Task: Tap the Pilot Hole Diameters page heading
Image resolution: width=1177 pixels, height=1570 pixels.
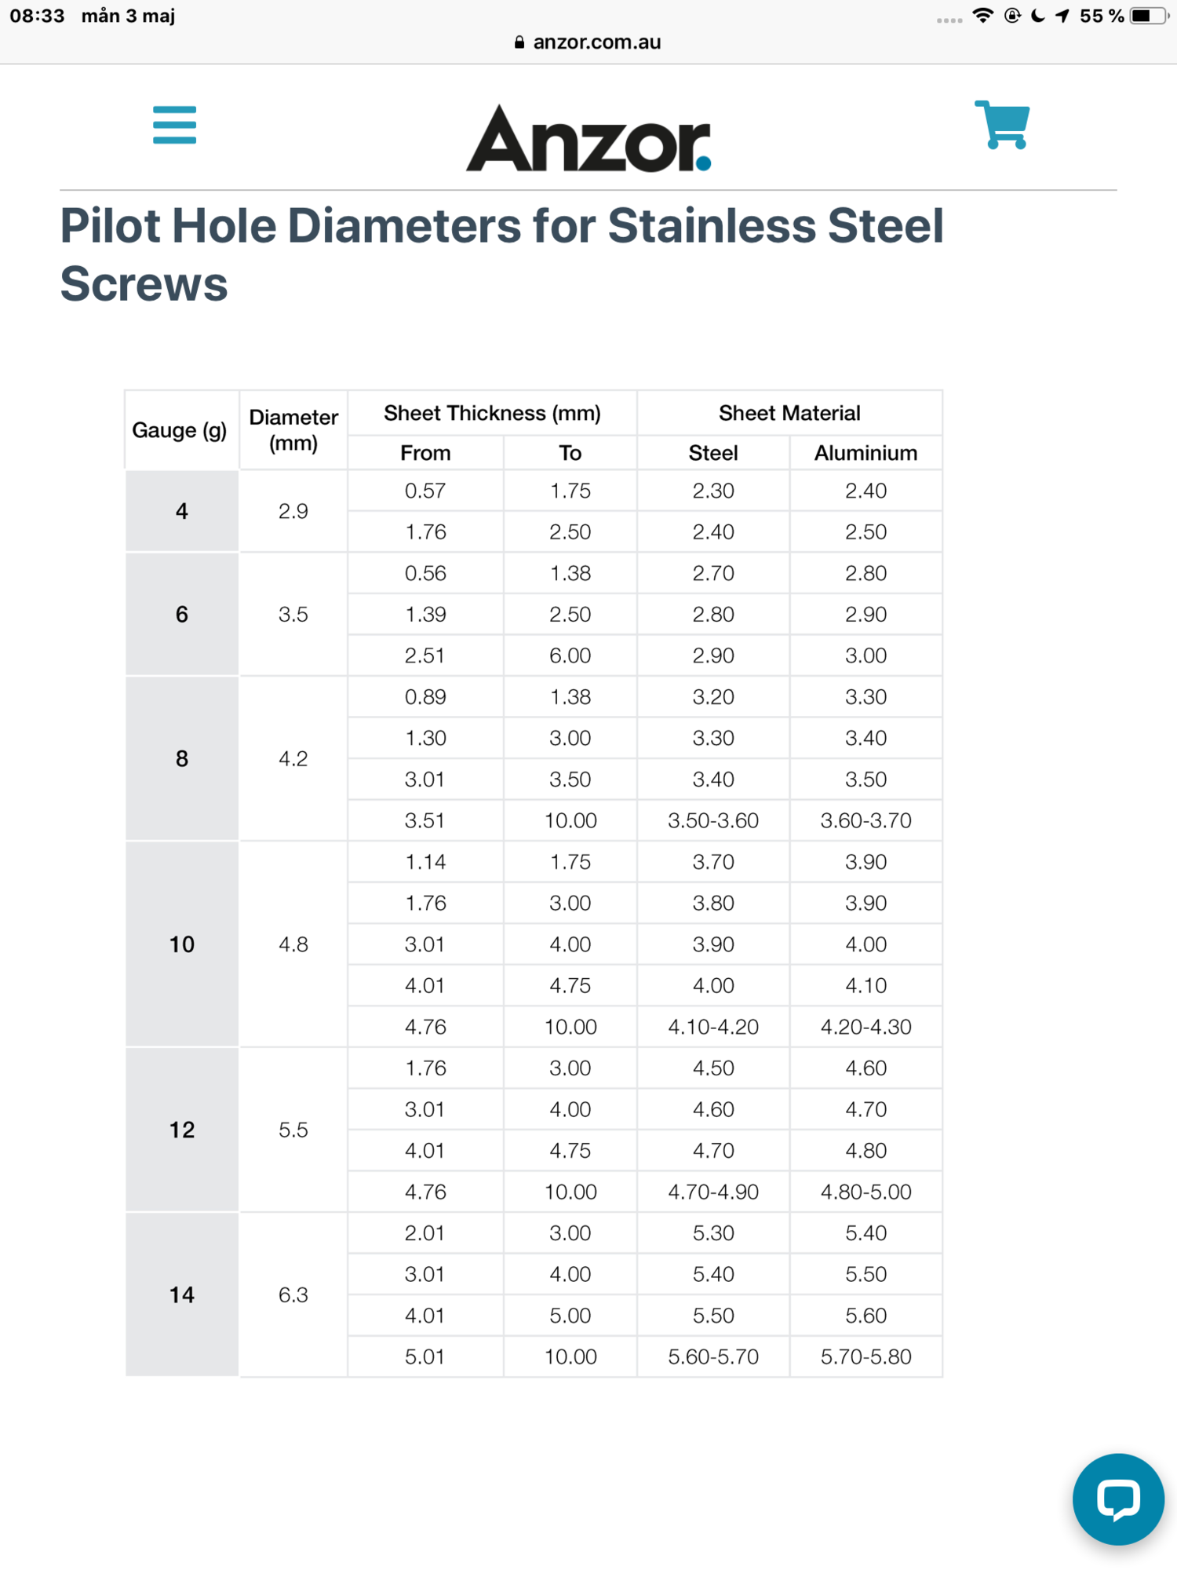Action: [502, 254]
